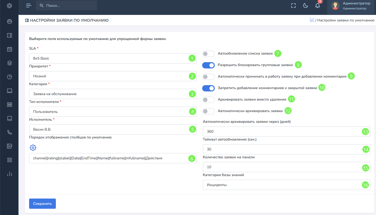
Task: Open the tickets icon in sidebar
Action: pos(9,35)
